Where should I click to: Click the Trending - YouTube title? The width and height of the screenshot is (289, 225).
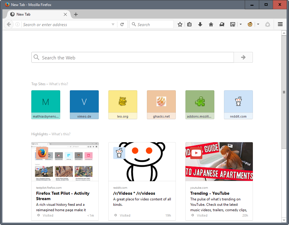pos(210,193)
